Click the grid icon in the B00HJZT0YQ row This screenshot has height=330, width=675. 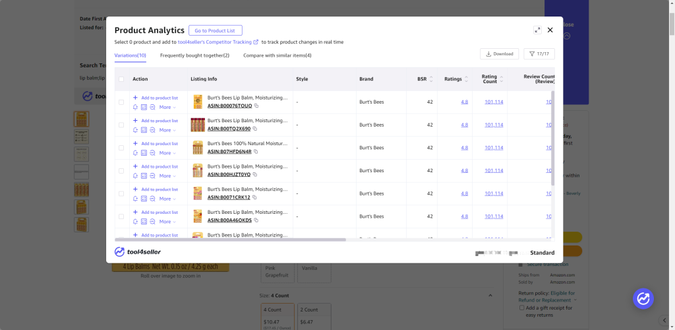tap(144, 176)
